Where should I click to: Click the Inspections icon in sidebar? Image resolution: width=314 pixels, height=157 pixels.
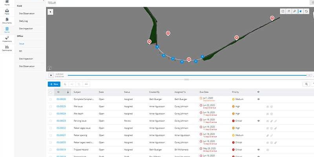pyautogui.click(x=7, y=38)
